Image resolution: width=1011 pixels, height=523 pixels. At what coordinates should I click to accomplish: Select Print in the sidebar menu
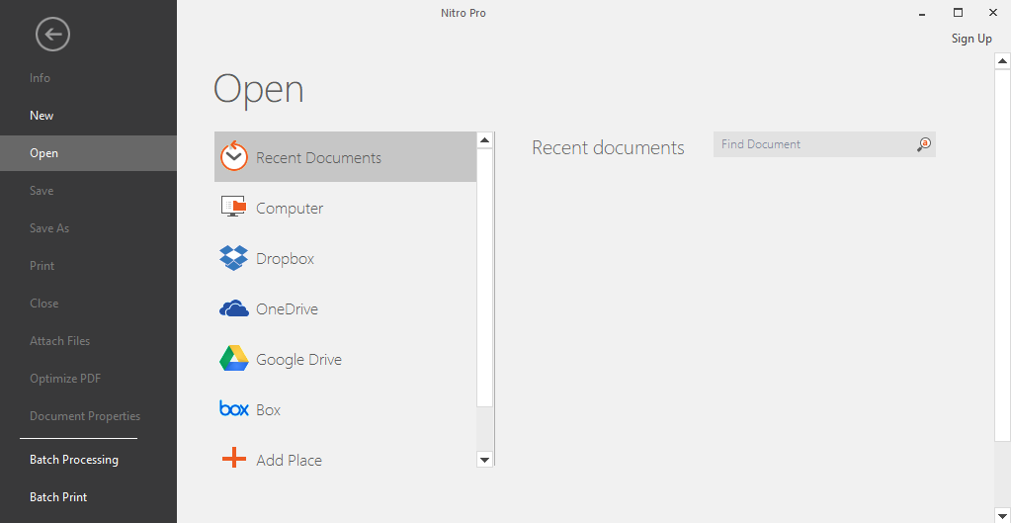coord(42,266)
